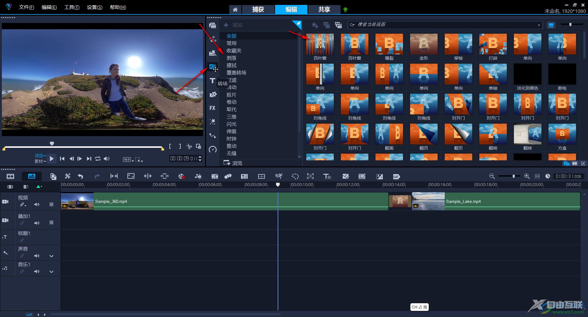
Task: Click the Undo arrow in the timeline toolbar
Action: pyautogui.click(x=81, y=176)
